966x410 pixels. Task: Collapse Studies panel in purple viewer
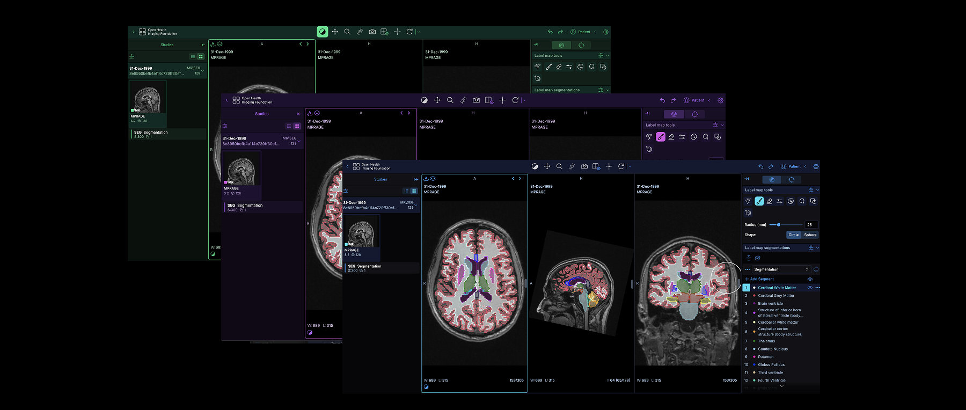(x=299, y=114)
